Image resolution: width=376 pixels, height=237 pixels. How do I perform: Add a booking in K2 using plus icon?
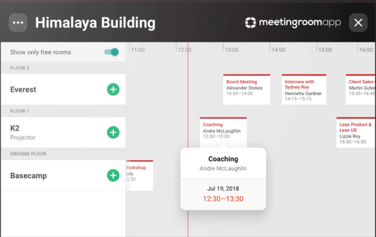click(112, 132)
